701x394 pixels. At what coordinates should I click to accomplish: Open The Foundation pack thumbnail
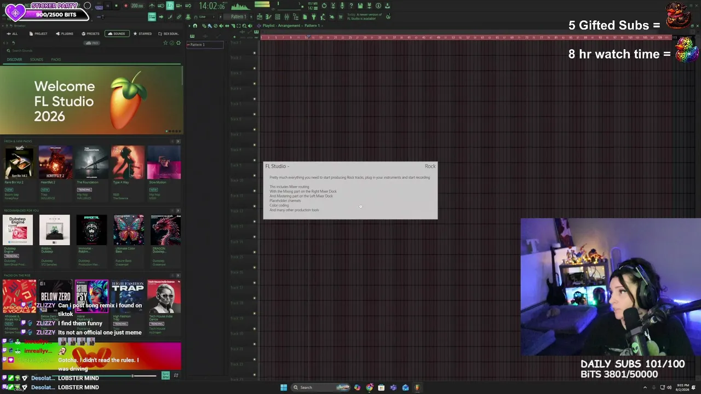pos(91,163)
